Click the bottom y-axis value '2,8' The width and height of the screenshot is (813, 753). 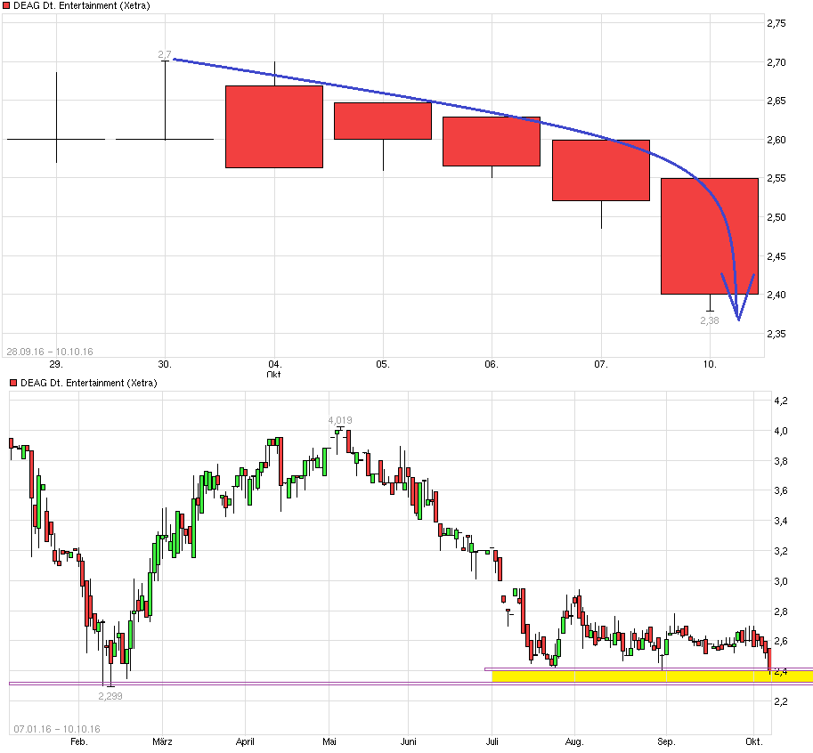pyautogui.click(x=781, y=612)
